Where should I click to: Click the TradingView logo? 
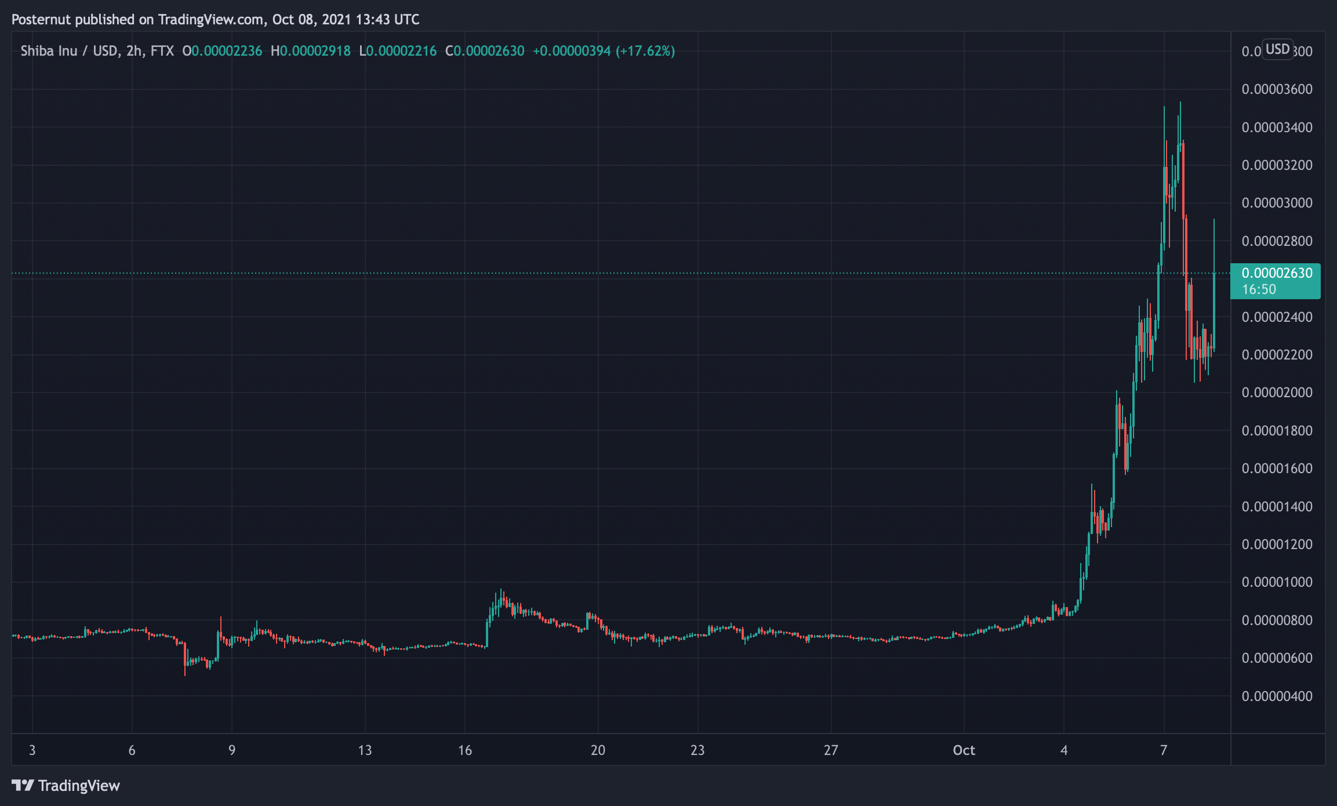pos(67,786)
